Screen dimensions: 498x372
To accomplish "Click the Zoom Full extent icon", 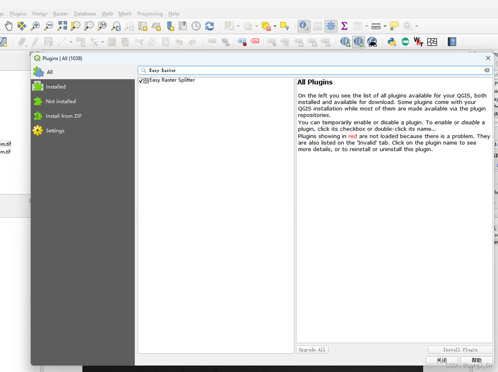I will pos(62,26).
